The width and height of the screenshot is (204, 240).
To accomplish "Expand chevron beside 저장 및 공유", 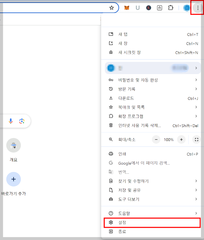I will point(196,190).
